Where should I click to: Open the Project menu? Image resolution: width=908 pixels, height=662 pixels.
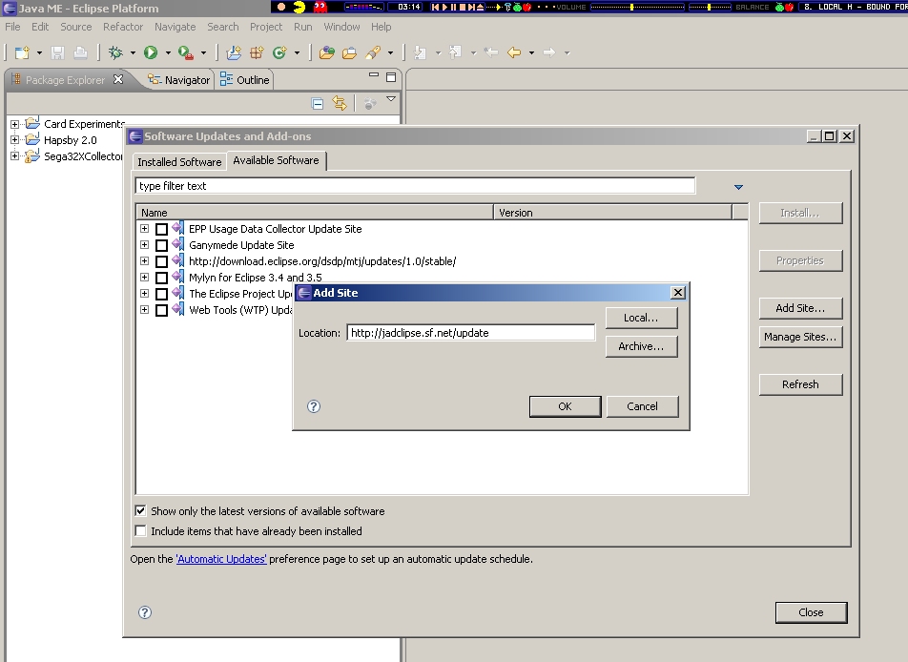(266, 27)
